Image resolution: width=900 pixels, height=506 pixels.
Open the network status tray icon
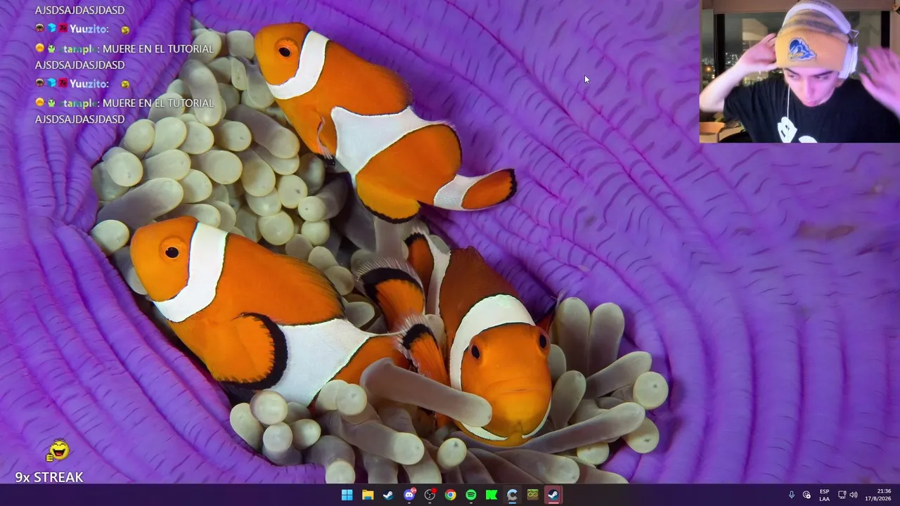[842, 495]
